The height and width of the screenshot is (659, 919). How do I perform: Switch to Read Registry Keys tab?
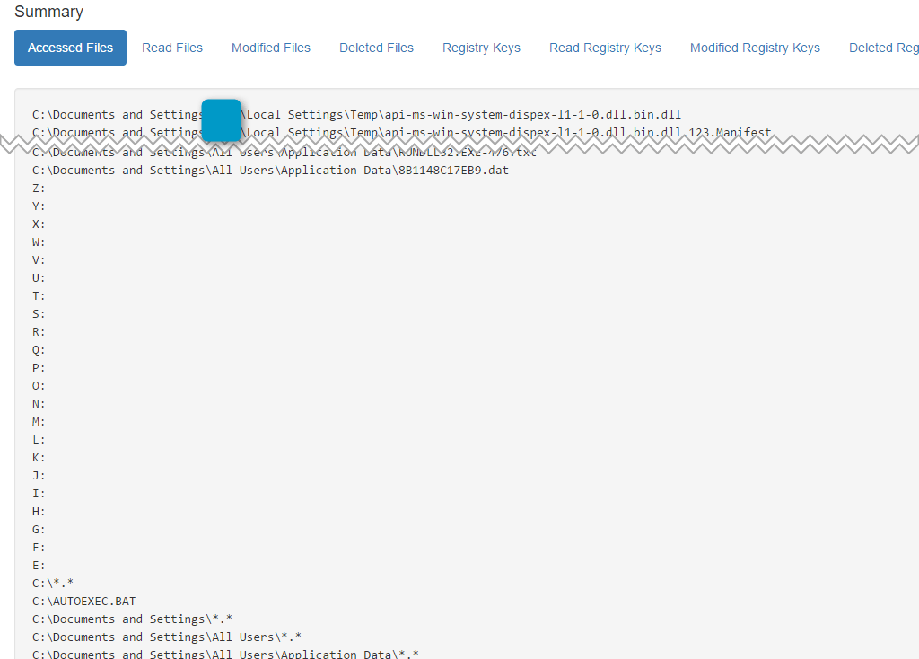(x=605, y=48)
